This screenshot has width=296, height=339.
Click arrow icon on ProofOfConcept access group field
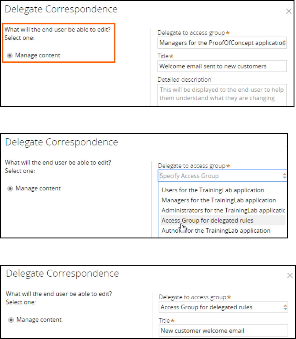(284, 43)
